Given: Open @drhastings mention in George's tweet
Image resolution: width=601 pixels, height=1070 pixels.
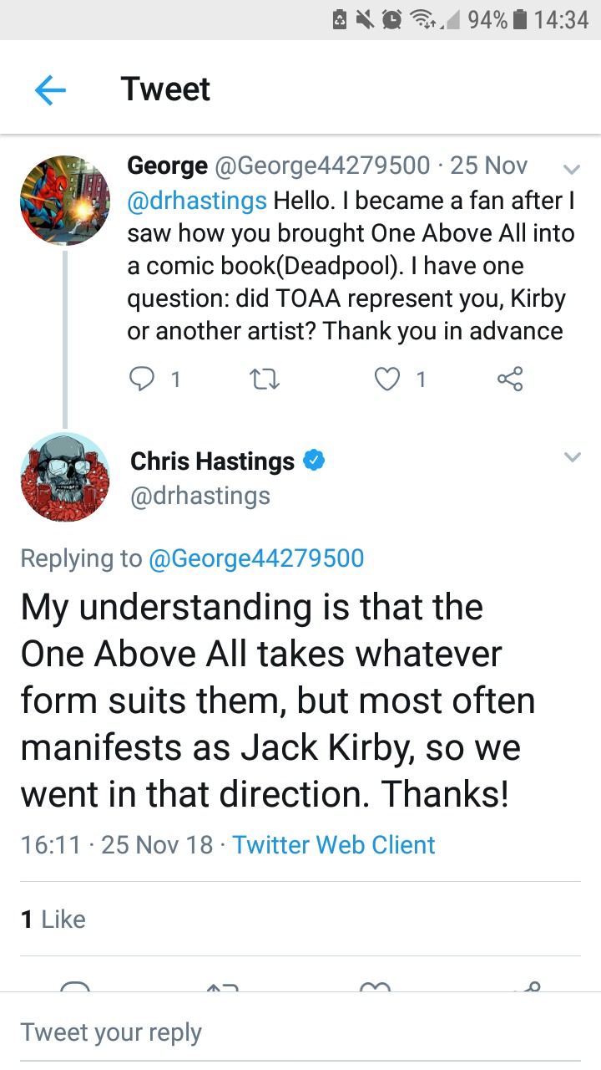Looking at the screenshot, I should [197, 201].
